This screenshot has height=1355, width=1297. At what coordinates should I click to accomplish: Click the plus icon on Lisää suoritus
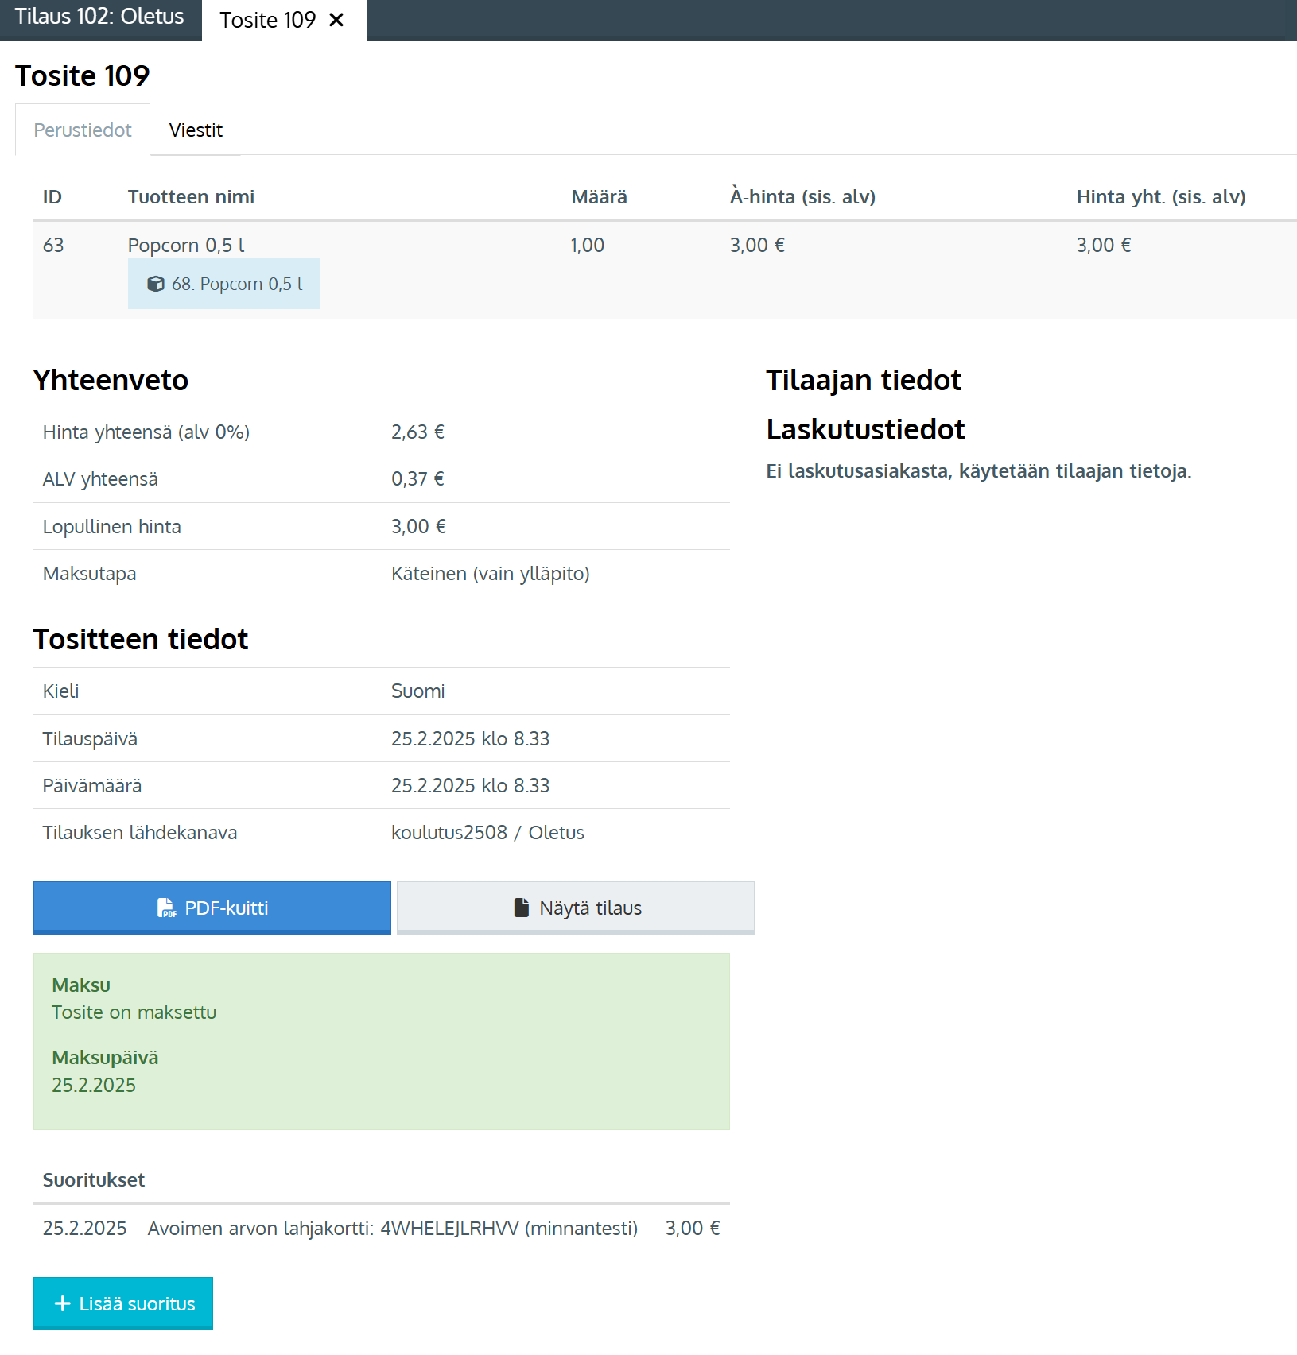coord(63,1303)
